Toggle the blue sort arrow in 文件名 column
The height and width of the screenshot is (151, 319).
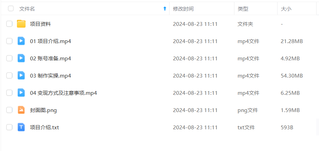point(165,9)
